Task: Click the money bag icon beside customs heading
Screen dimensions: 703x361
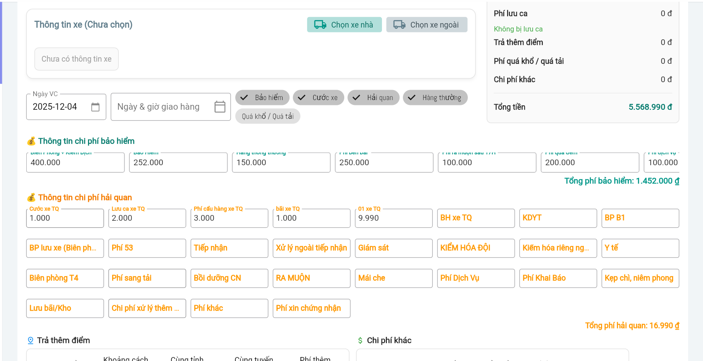Action: [x=31, y=198]
